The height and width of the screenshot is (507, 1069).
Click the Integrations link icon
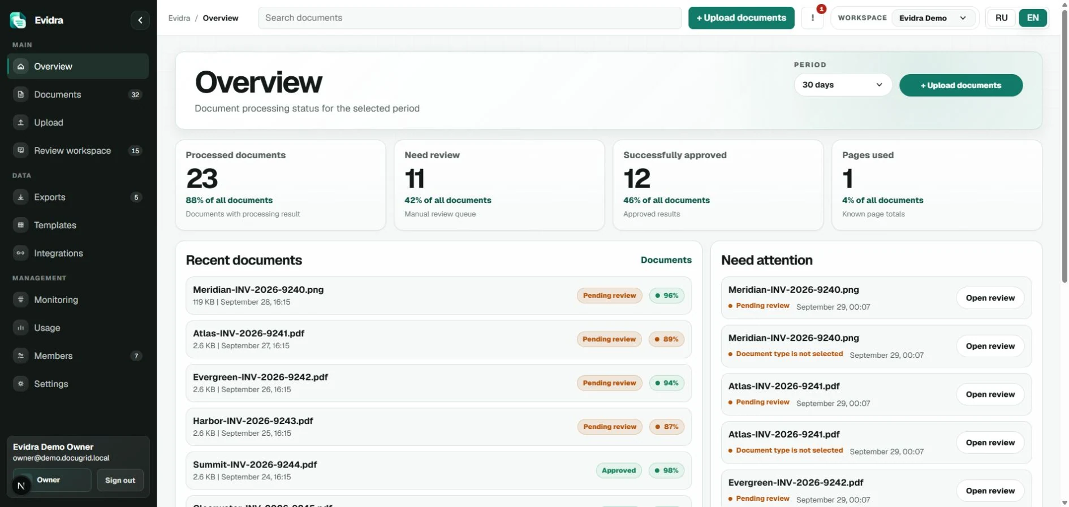click(x=21, y=253)
